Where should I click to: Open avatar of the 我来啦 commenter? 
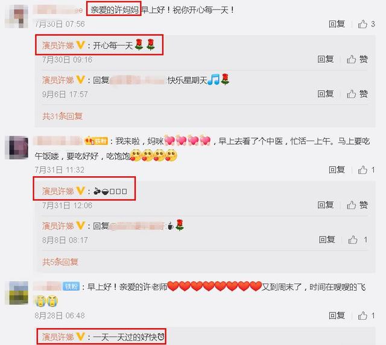click(x=16, y=148)
